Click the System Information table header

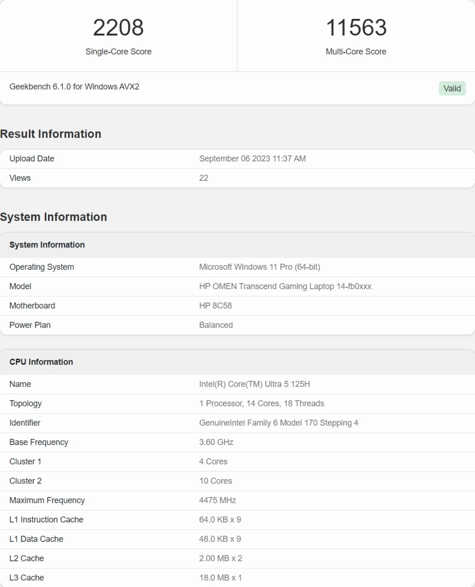click(x=47, y=245)
